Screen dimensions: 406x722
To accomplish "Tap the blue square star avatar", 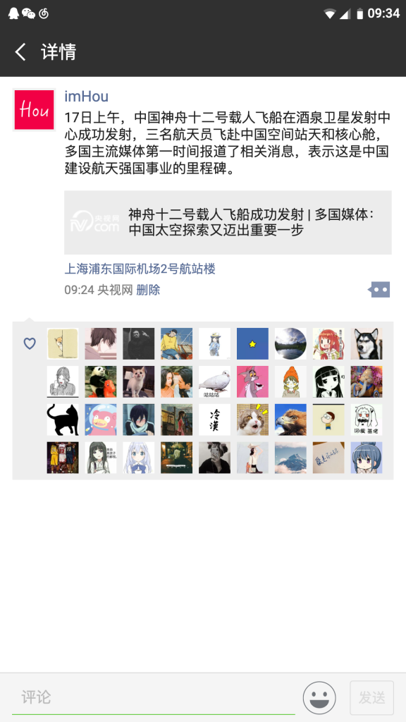I will [x=252, y=343].
